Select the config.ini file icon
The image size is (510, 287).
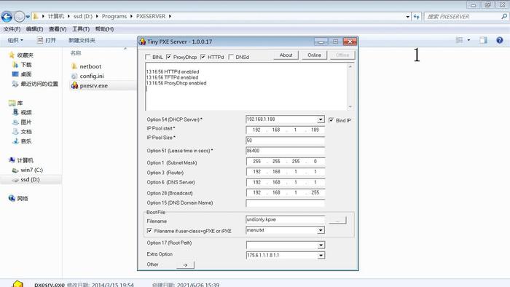pyautogui.click(x=74, y=76)
